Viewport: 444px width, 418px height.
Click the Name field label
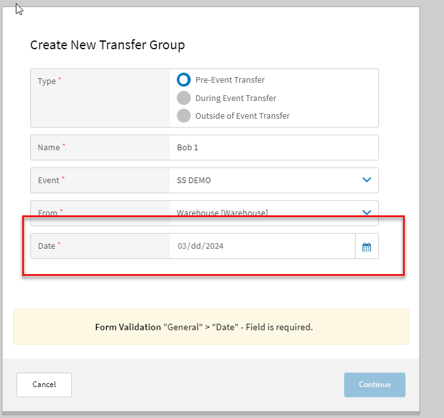[x=49, y=148]
